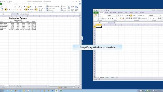Screen dimensions: 163x92
Task: Select Sheet2 tab in Book2 window
Action: coord(107,77)
